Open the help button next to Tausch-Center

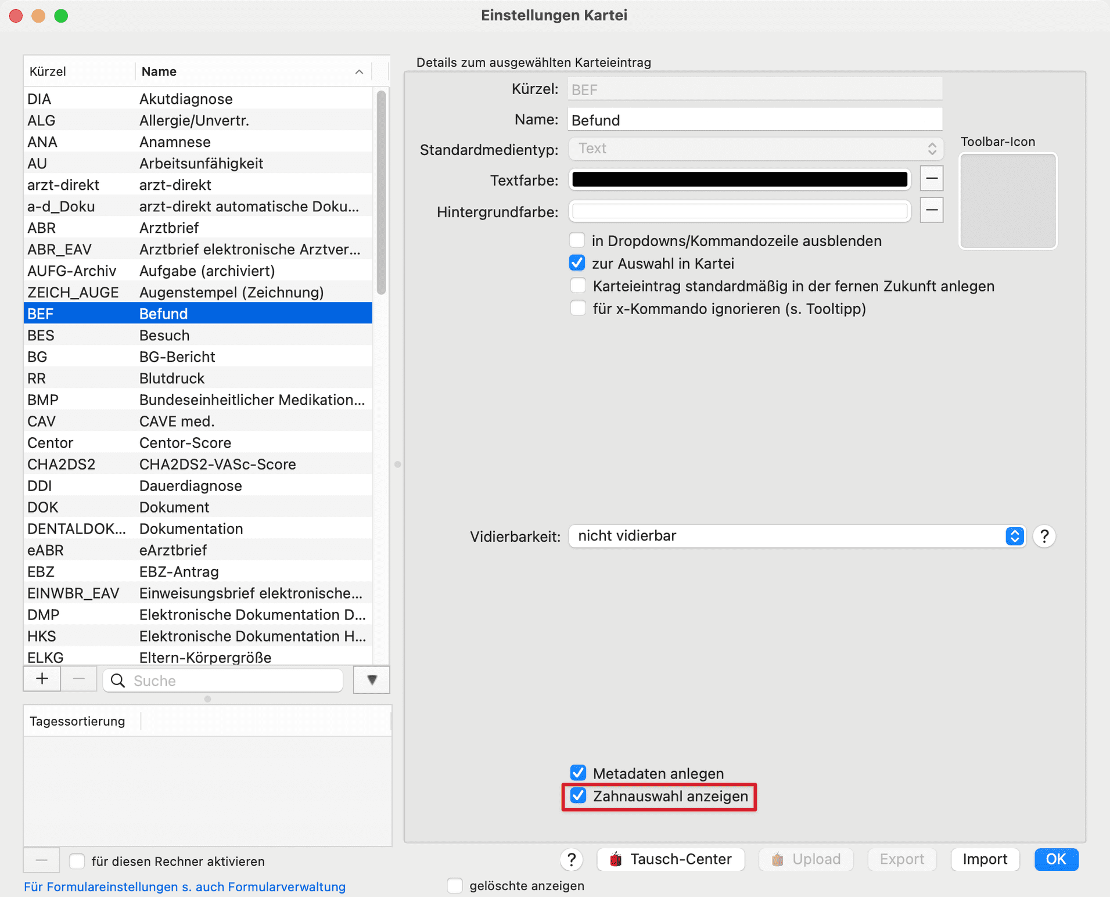coord(572,859)
